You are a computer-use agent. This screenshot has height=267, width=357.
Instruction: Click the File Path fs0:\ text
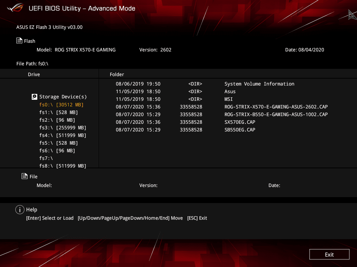(x=32, y=64)
